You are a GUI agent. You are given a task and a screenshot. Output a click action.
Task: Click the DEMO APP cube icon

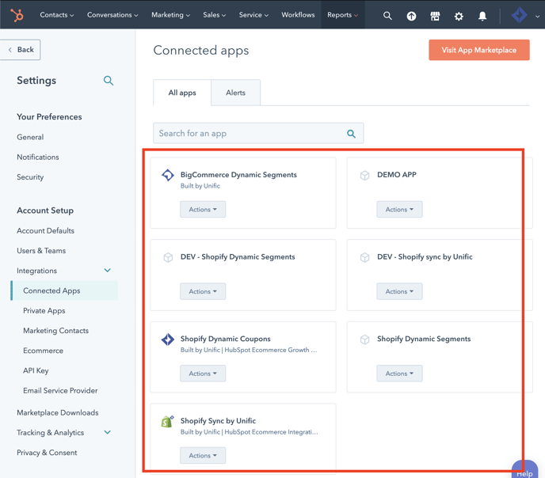pos(364,176)
